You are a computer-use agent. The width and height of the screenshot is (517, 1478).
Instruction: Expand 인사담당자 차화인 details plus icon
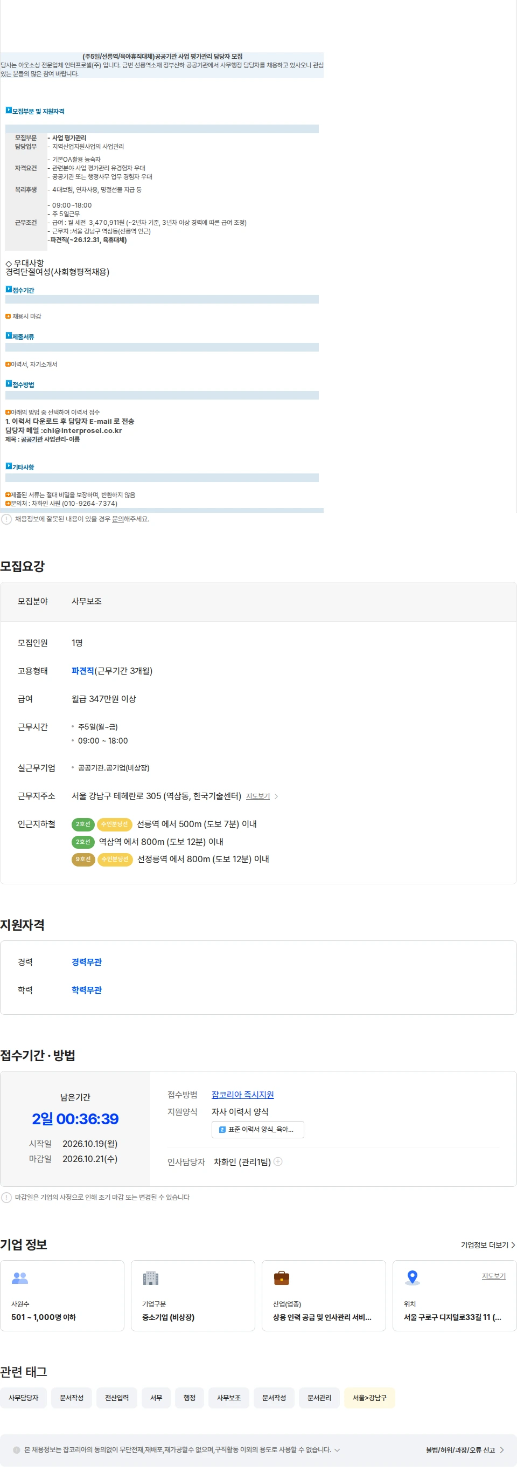click(278, 1162)
